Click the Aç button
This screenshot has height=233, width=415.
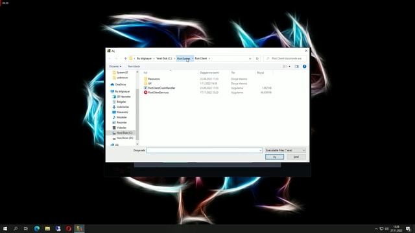[x=274, y=157]
